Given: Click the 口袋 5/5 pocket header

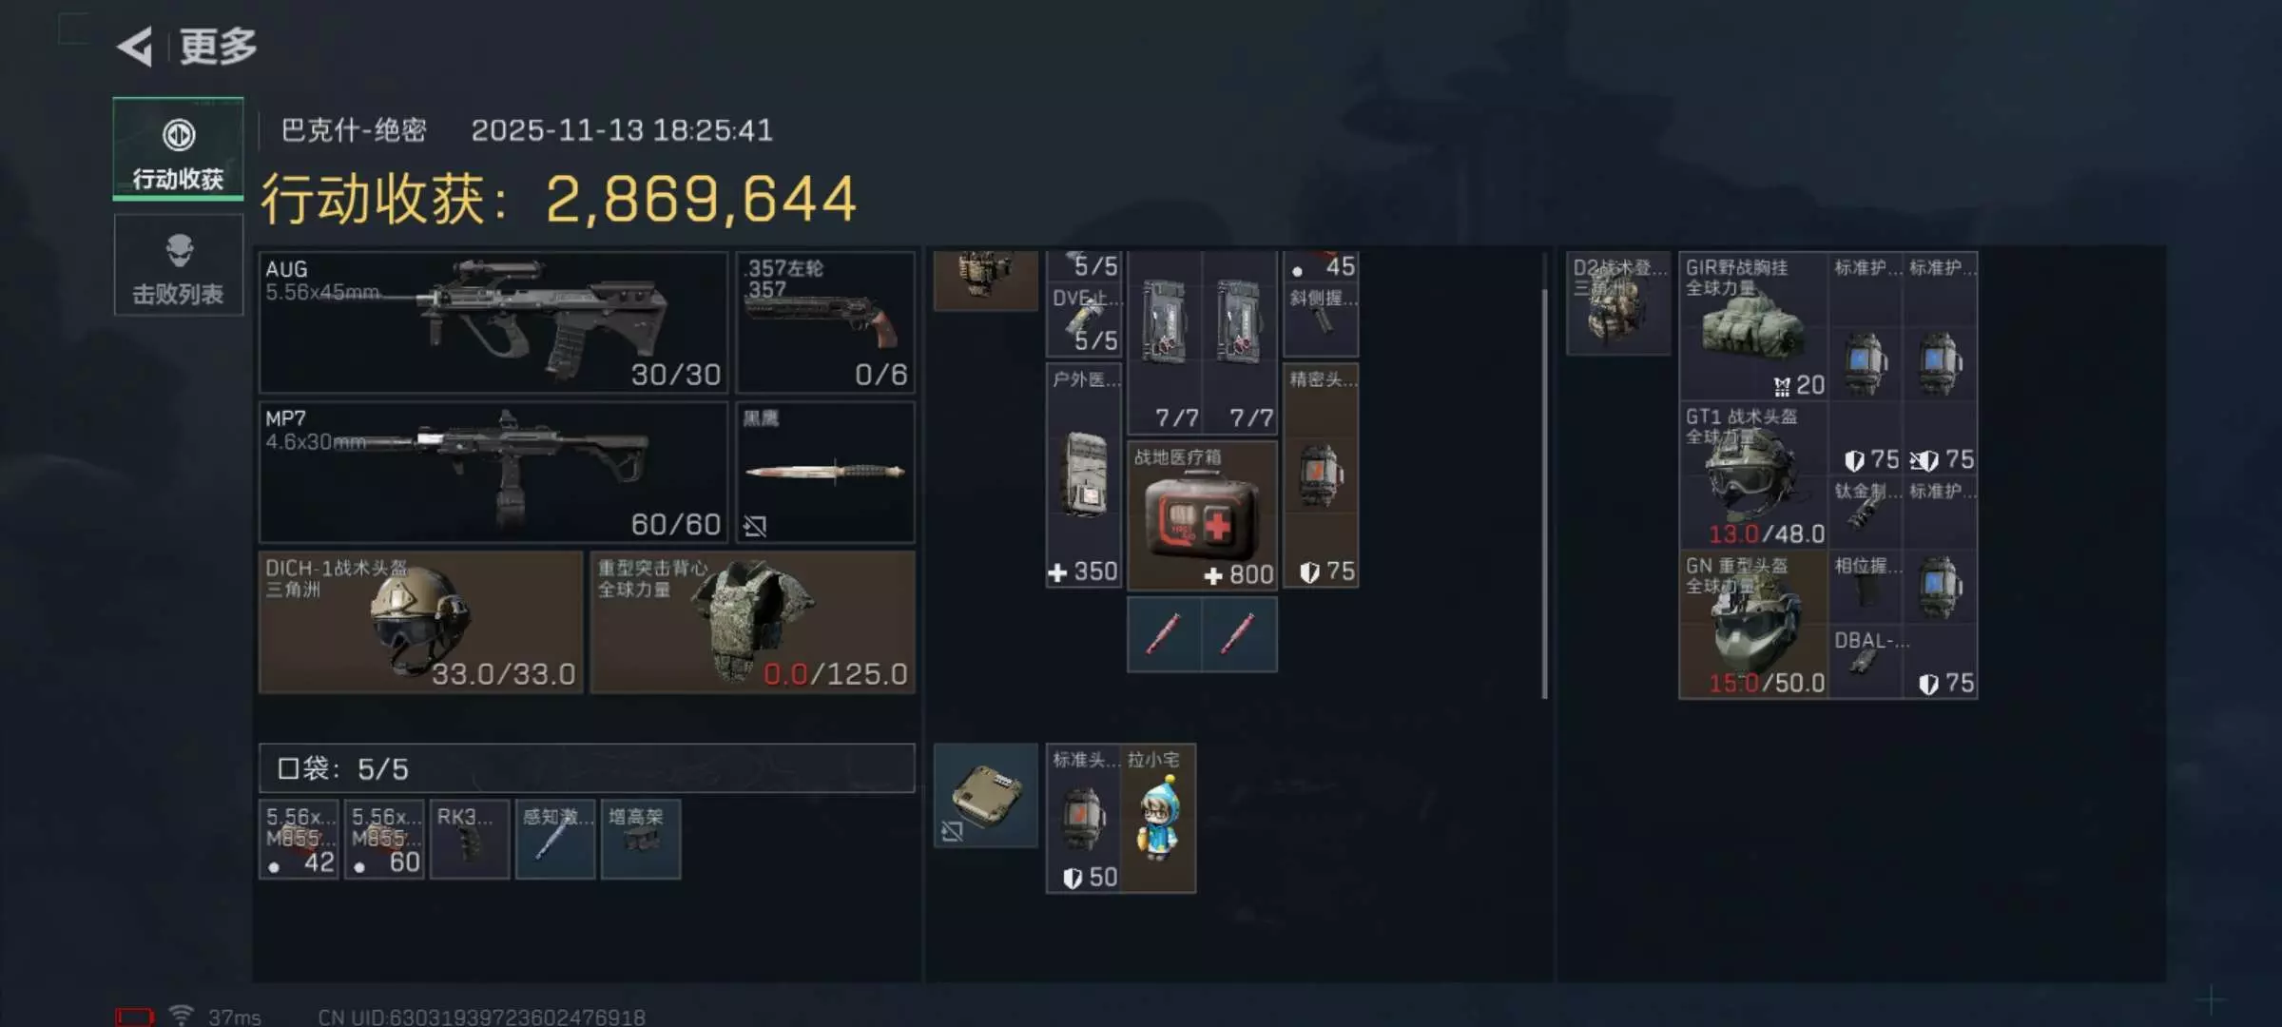Looking at the screenshot, I should pyautogui.click(x=587, y=768).
